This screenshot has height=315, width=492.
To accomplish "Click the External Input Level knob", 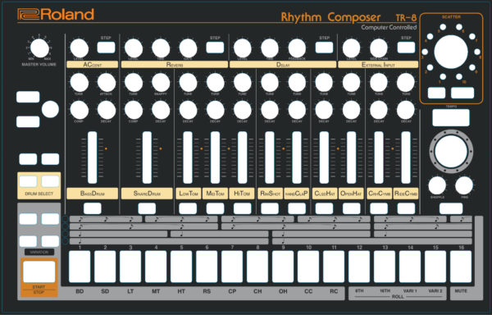I will (352, 48).
